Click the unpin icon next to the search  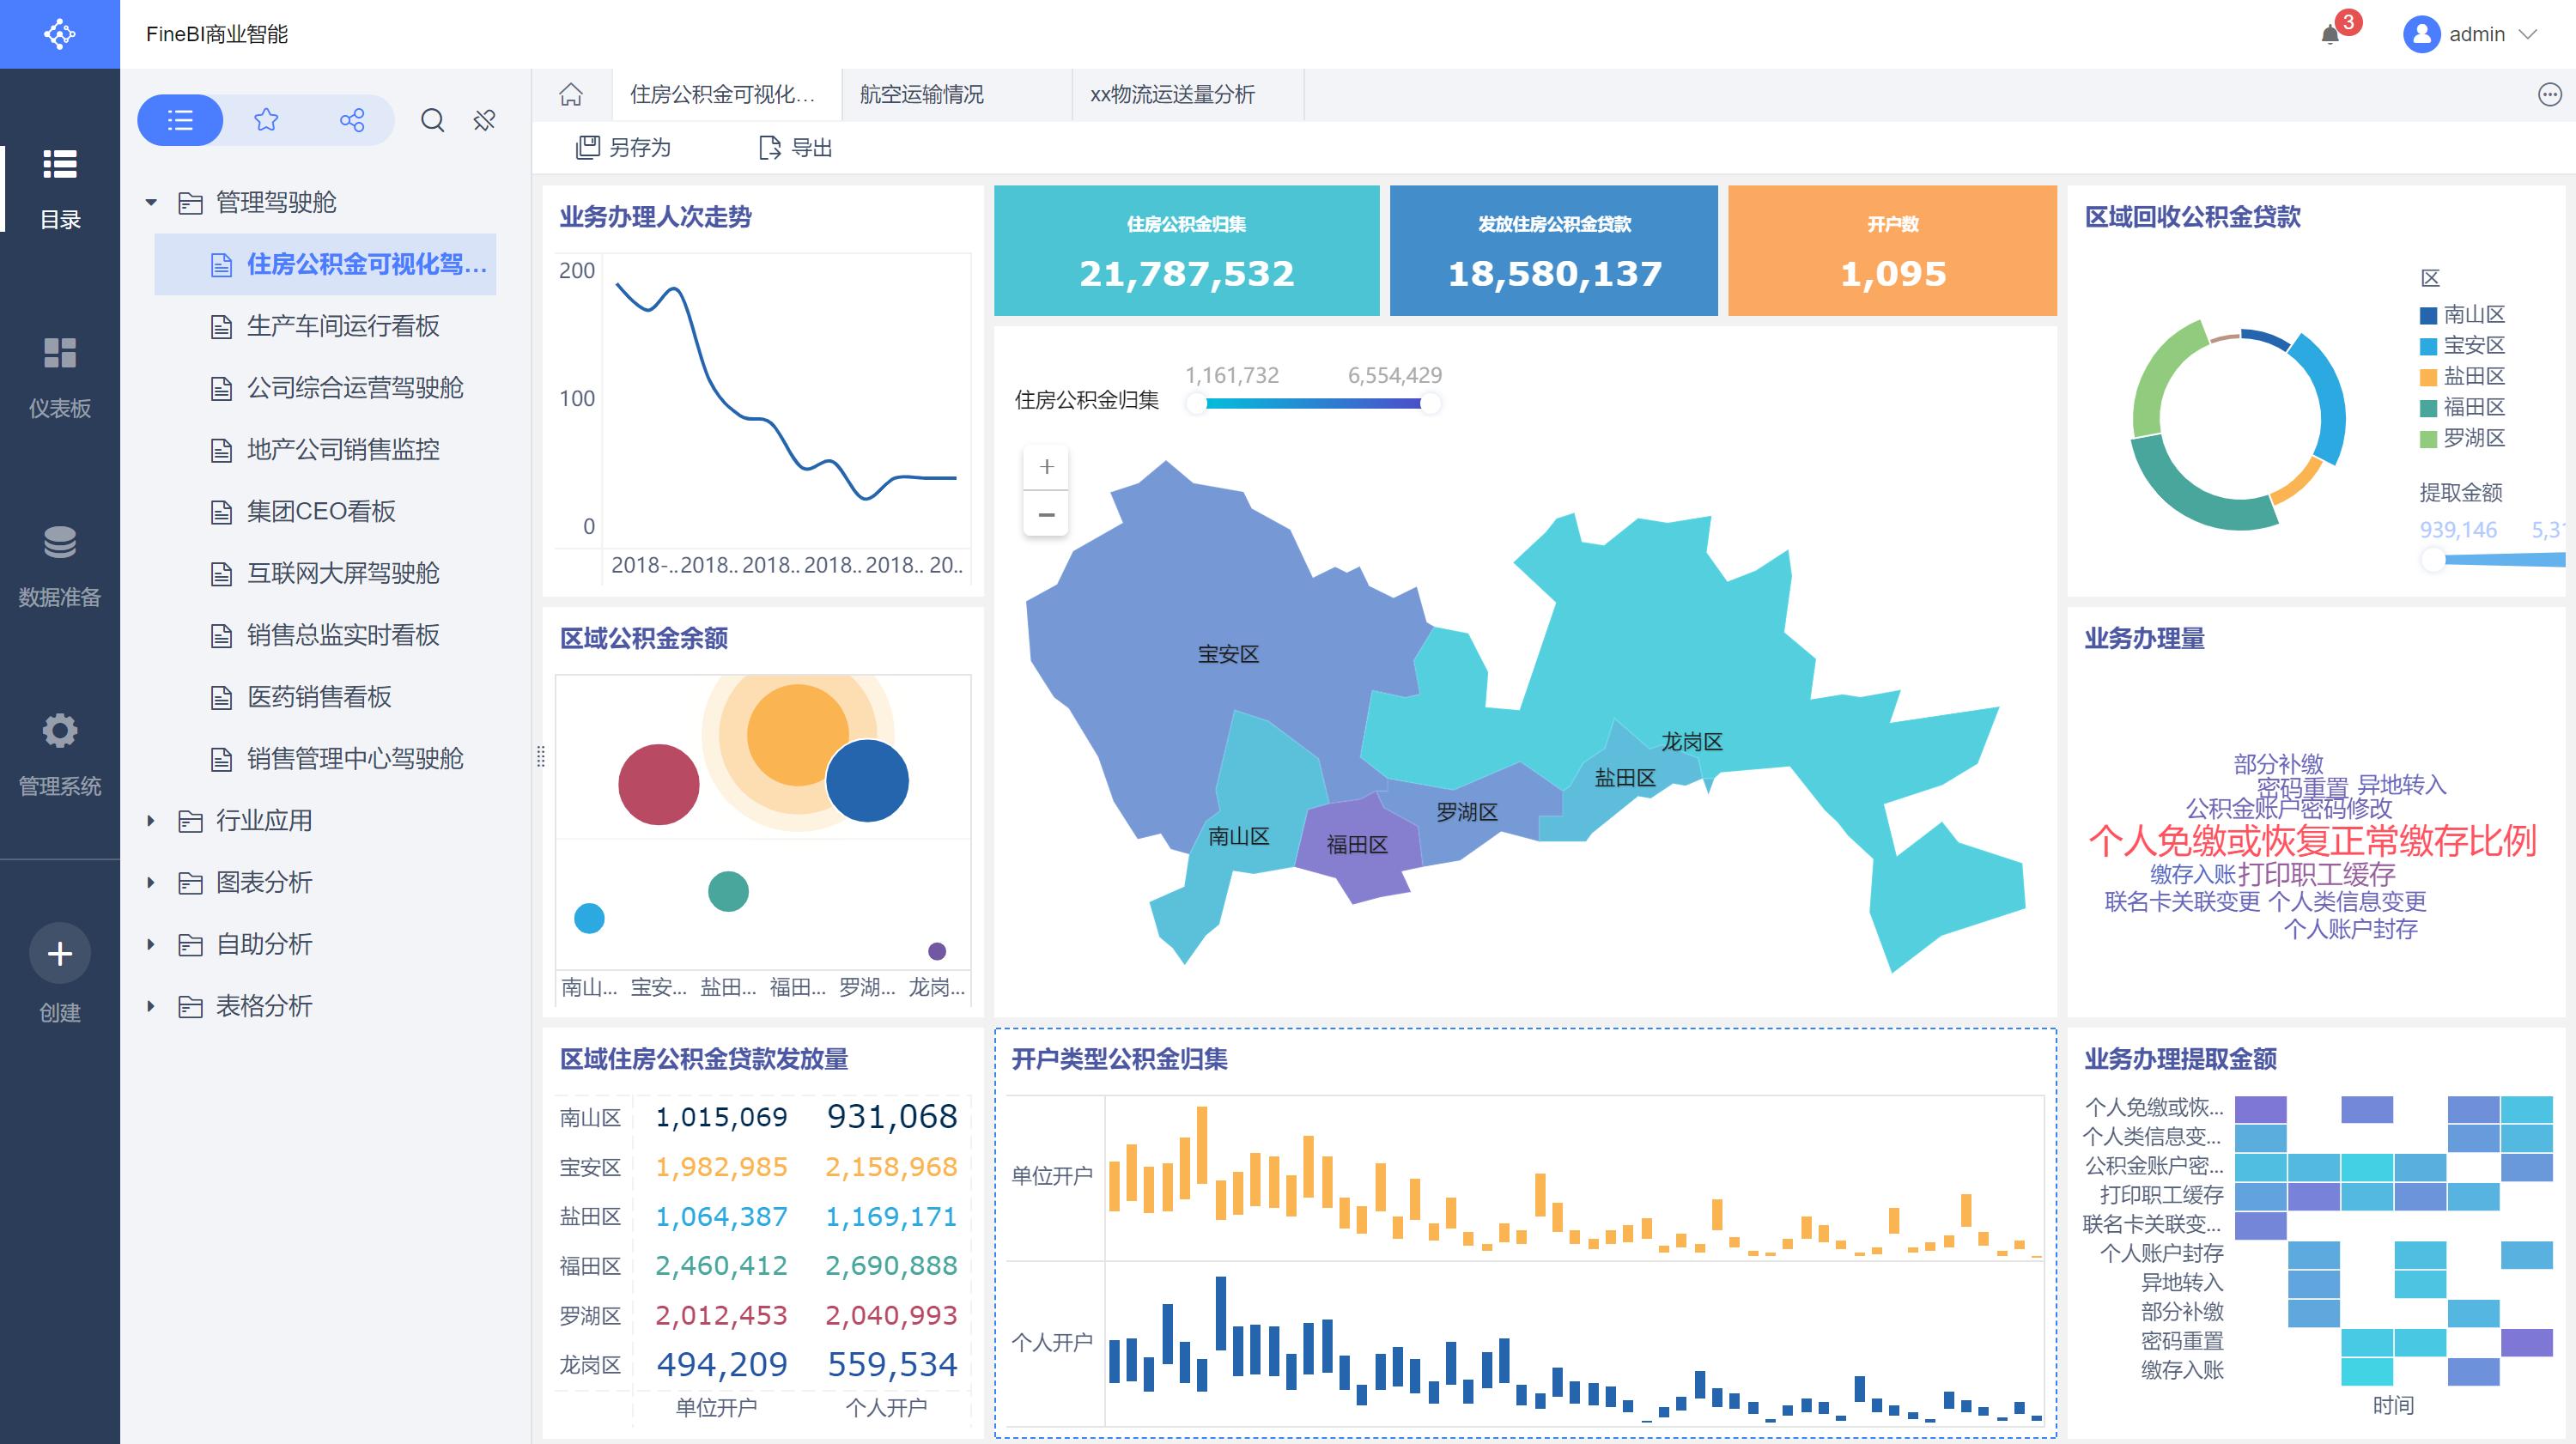(484, 120)
